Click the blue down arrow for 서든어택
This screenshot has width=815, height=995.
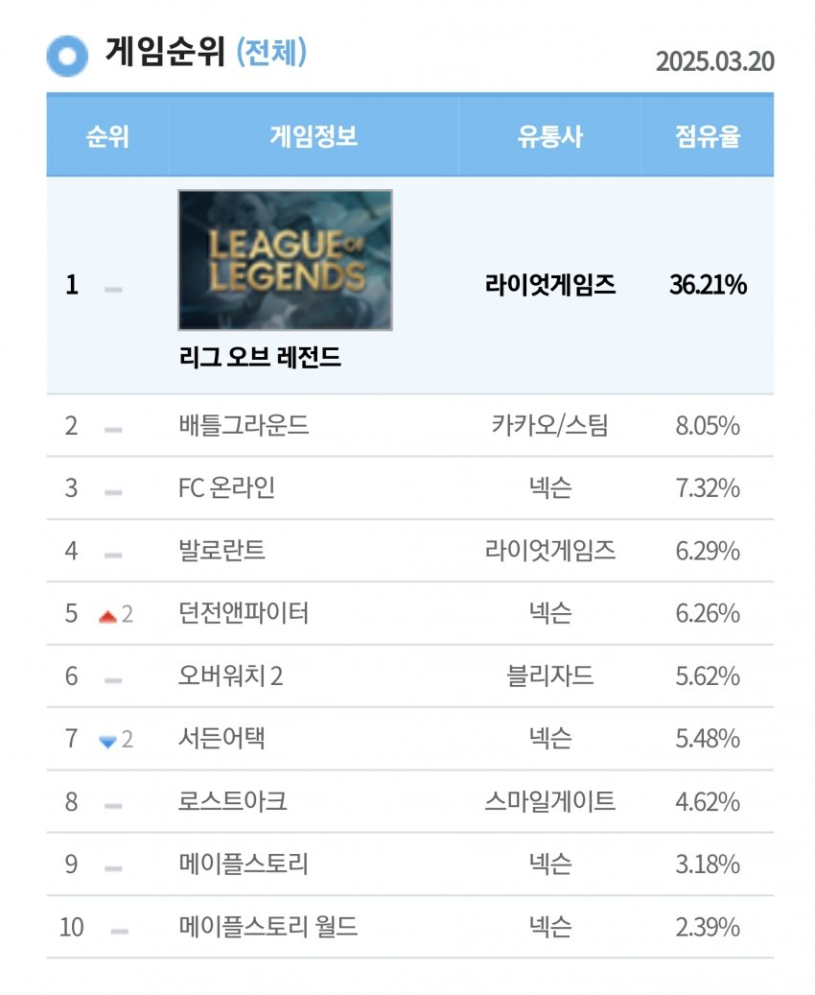(107, 741)
